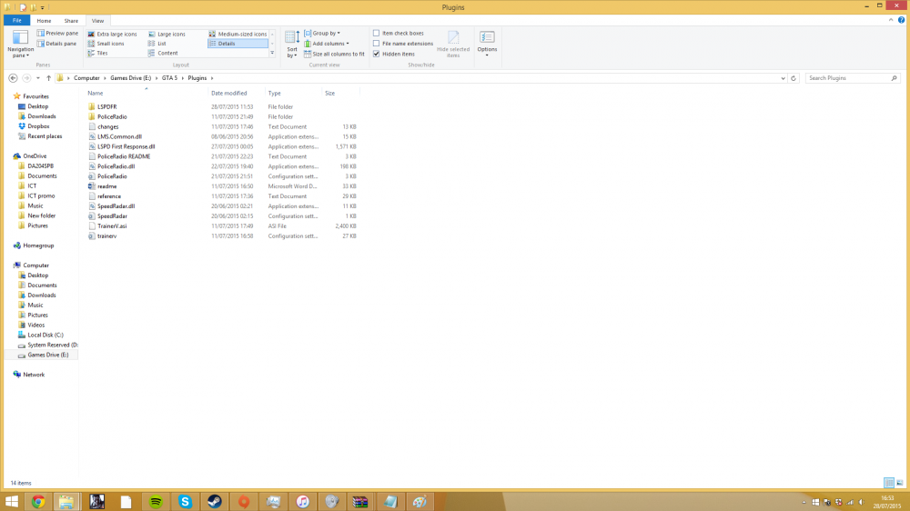Click Hide selected items button
The height and width of the screenshot is (511, 910).
[453, 44]
